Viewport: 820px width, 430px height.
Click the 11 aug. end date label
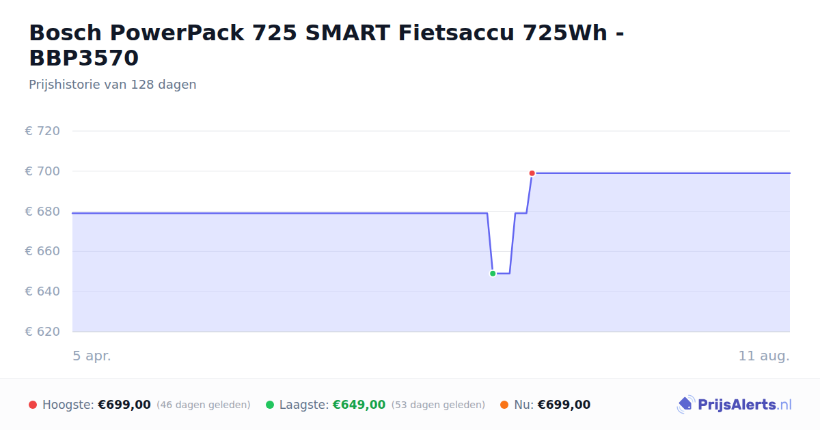click(x=764, y=356)
